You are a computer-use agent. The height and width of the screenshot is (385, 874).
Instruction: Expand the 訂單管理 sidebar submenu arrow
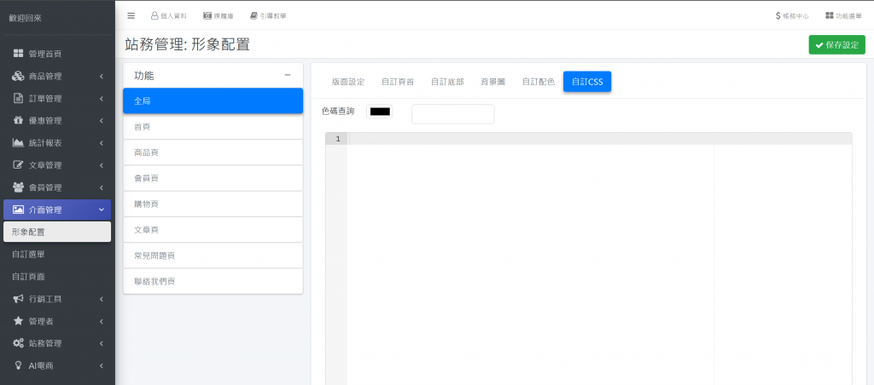click(101, 99)
